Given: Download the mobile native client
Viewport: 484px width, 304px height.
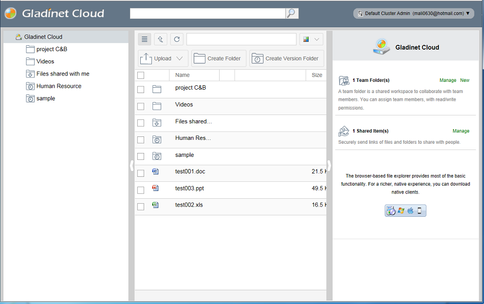Looking at the screenshot, I should pos(420,210).
